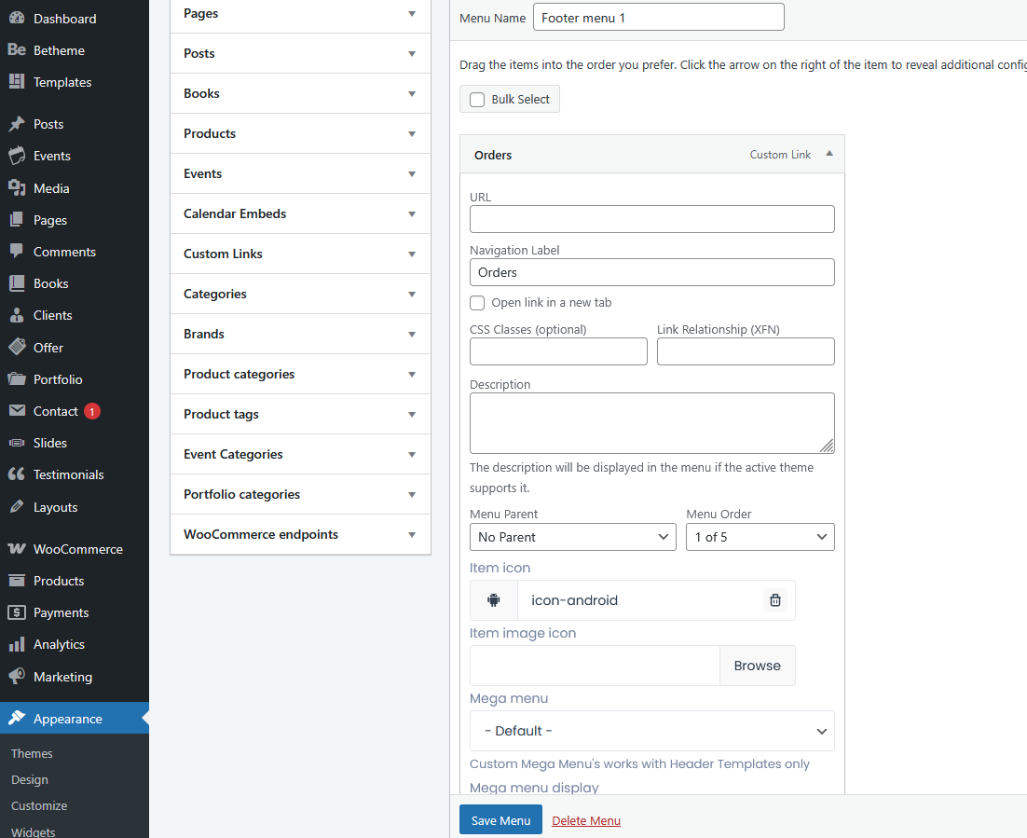This screenshot has width=1027, height=838.
Task: Check Open link in a new tab
Action: click(x=477, y=303)
